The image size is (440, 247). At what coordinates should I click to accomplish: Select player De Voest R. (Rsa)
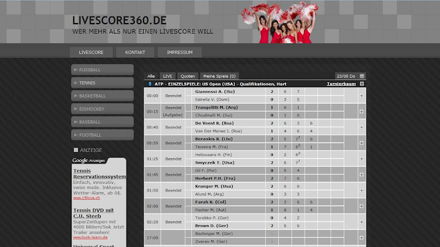[x=215, y=123]
